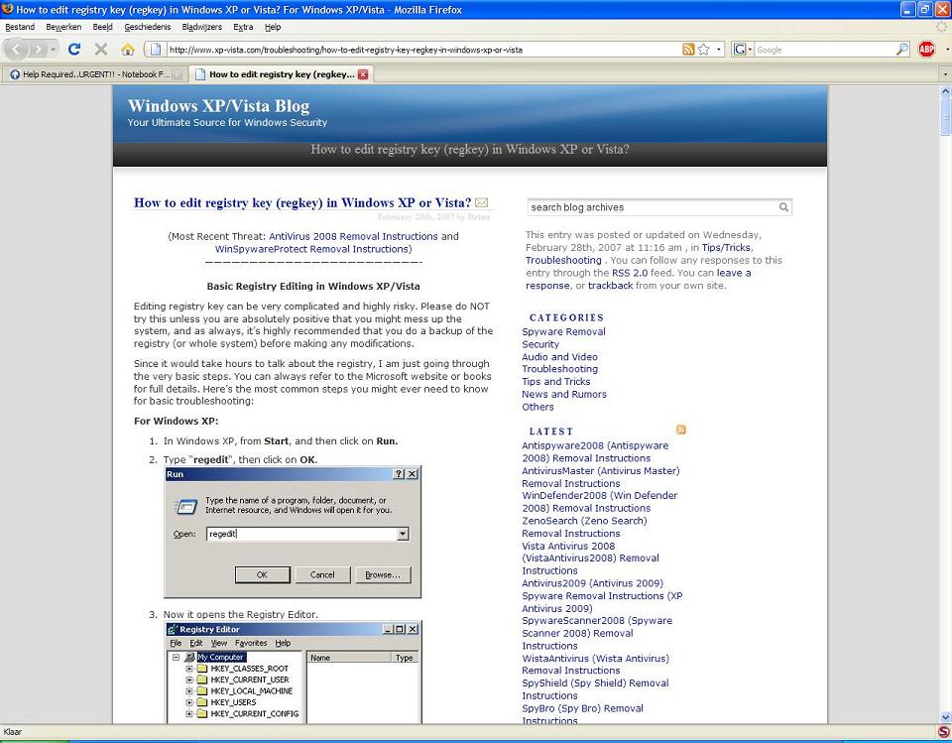The width and height of the screenshot is (952, 743).
Task: Click the search magnifier in Google box
Action: point(902,50)
